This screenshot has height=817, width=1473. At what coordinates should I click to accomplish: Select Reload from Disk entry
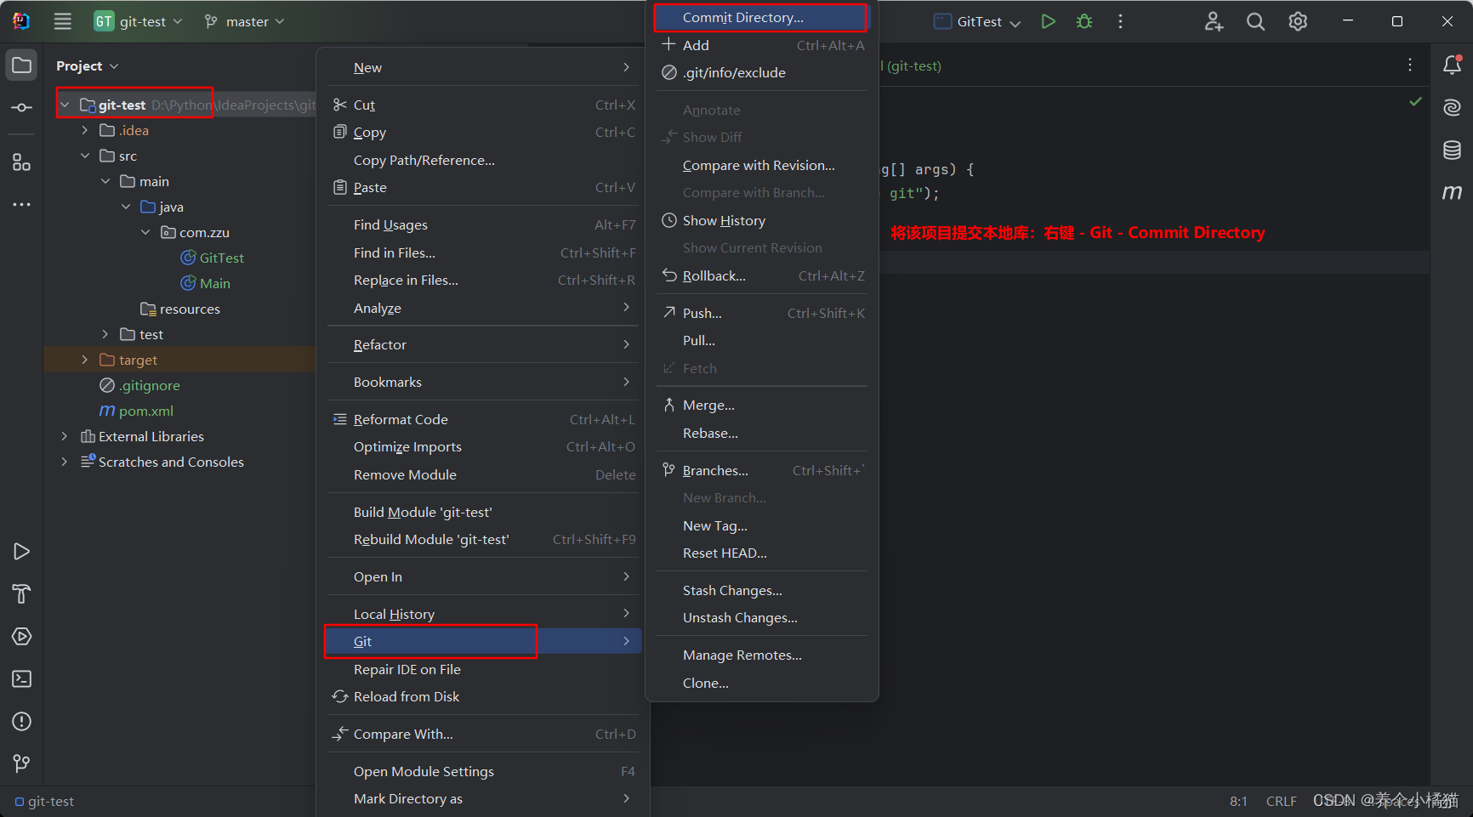(482, 696)
